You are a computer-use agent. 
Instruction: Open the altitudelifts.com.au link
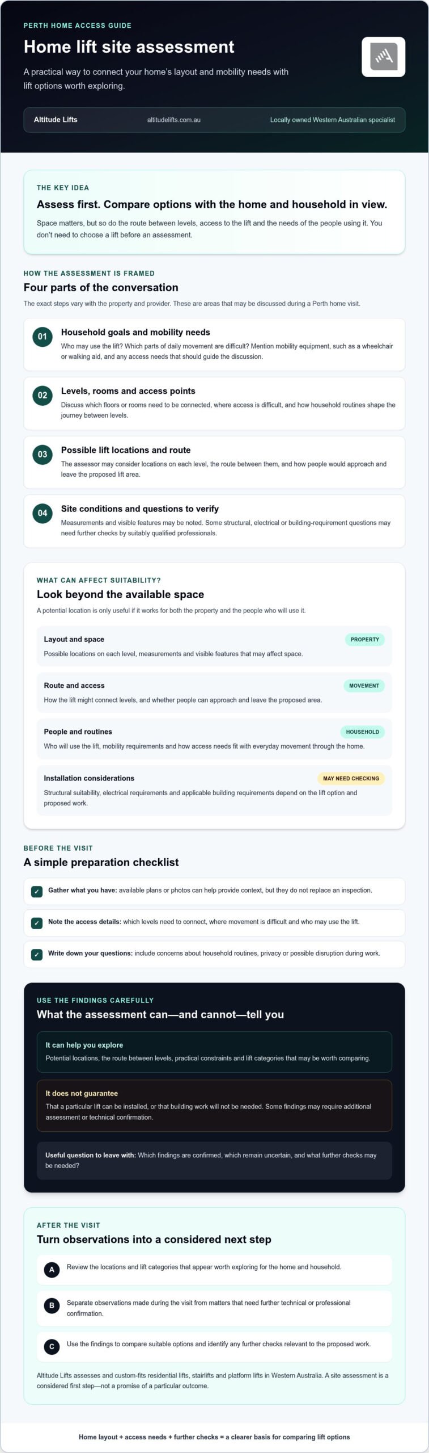[x=174, y=120]
